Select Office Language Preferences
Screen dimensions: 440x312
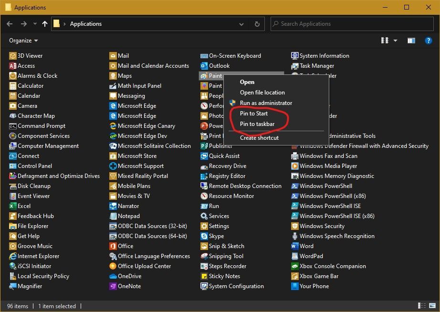click(149, 256)
